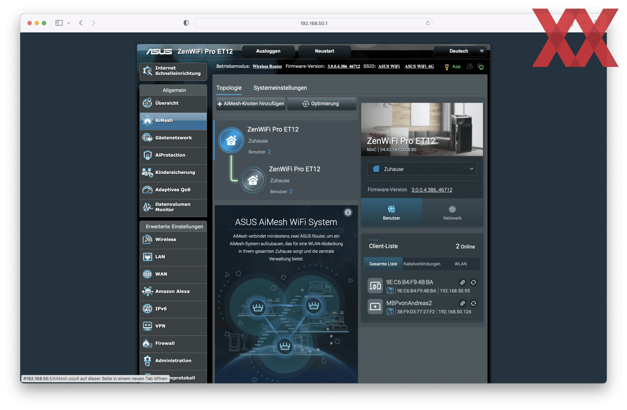
Task: Click refresh icon for MBPvonAndreas2
Action: pos(473,303)
